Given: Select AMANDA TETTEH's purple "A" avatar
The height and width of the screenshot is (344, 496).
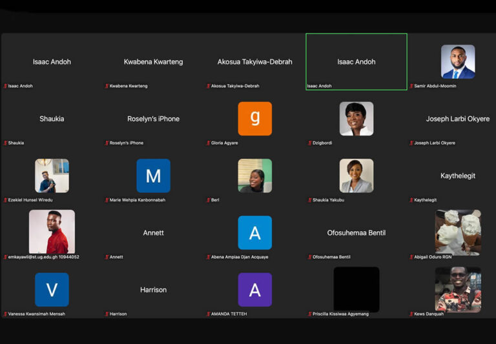Looking at the screenshot, I should point(254,290).
